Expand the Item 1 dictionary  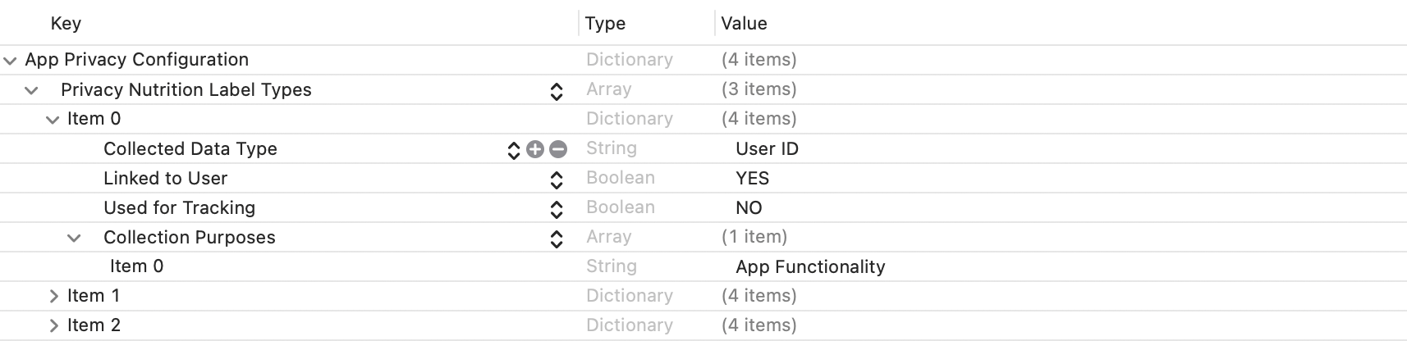[x=53, y=296]
